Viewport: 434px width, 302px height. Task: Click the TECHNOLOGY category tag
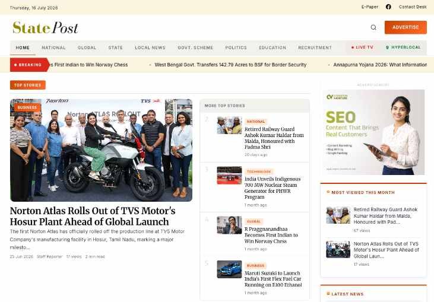coord(259,171)
